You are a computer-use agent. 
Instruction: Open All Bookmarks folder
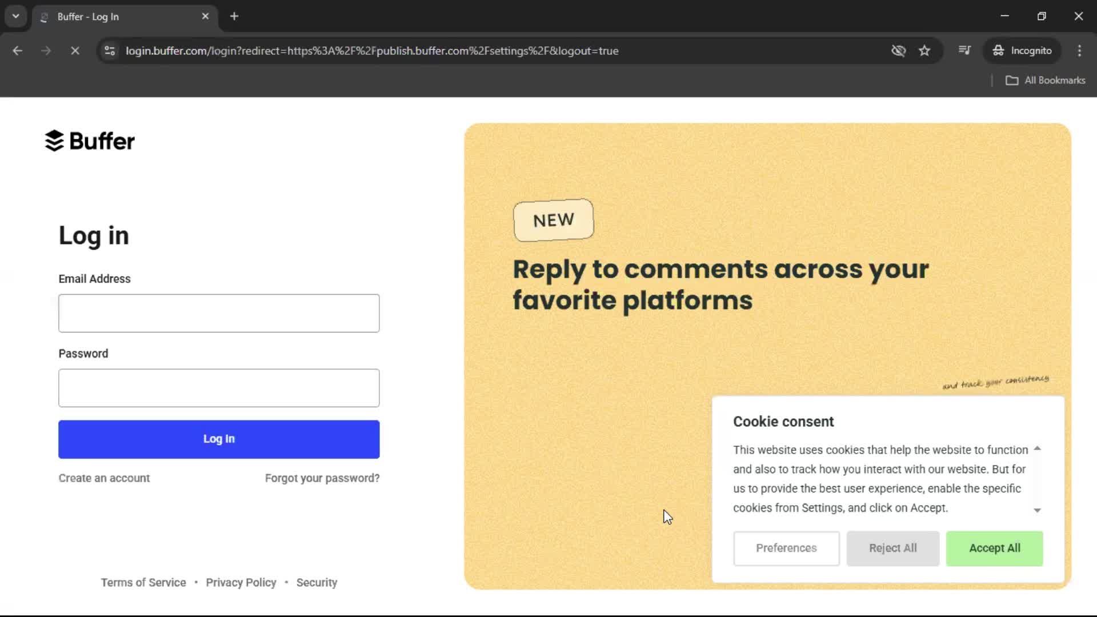pyautogui.click(x=1046, y=80)
